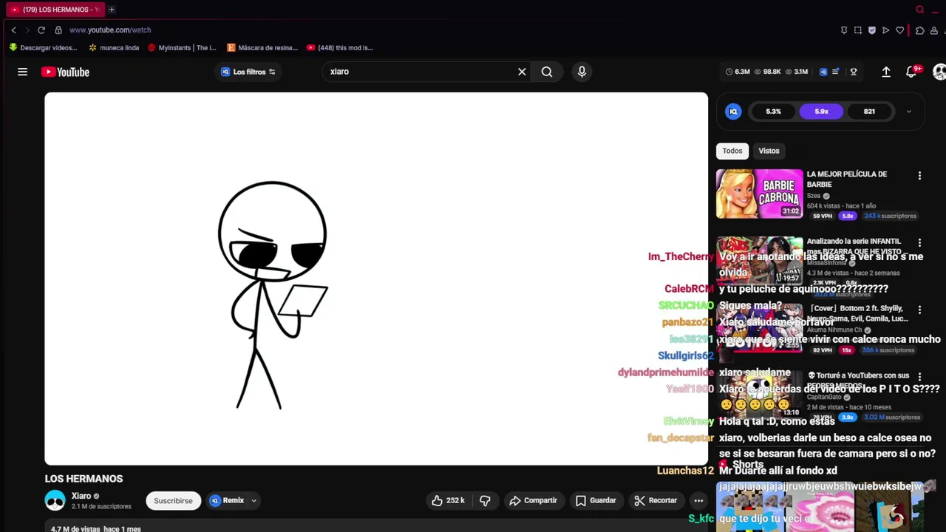Open menu for Torturé a YouTubers video
Image resolution: width=946 pixels, height=532 pixels.
coord(919,376)
